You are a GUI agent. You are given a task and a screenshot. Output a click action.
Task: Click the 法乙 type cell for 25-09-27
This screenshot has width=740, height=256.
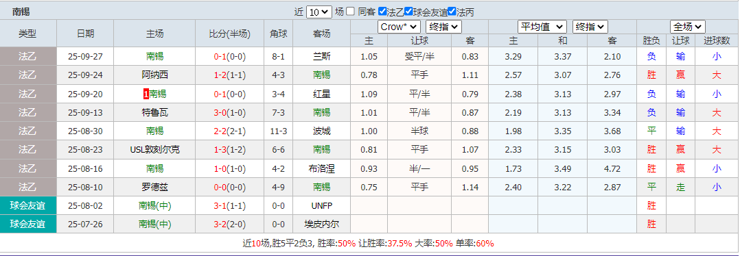coord(28,56)
